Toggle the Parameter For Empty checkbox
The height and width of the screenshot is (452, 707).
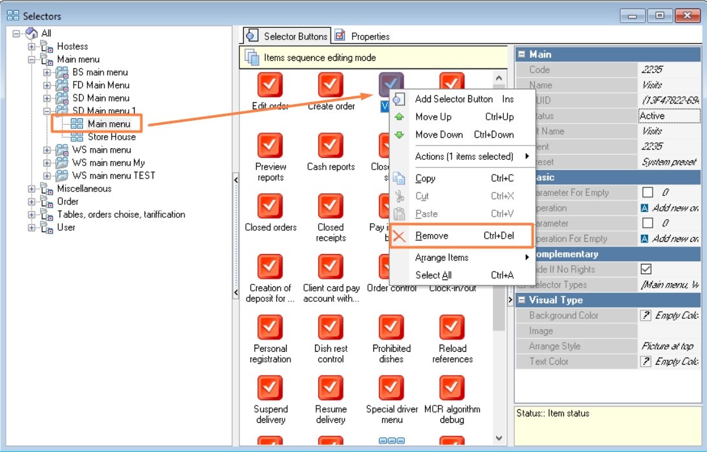point(647,193)
